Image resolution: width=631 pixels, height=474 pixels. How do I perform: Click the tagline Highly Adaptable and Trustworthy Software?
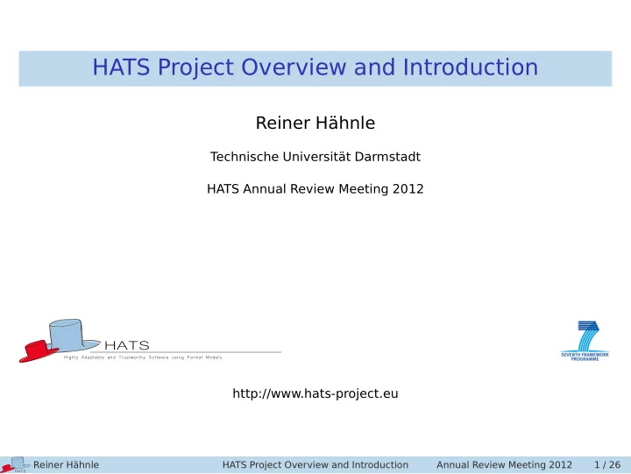(x=143, y=357)
